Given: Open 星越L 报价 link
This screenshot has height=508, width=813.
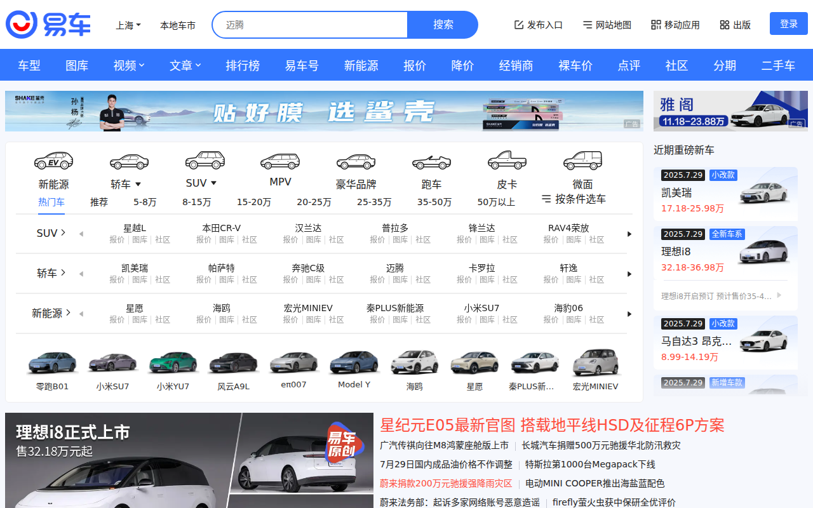Looking at the screenshot, I should tap(117, 239).
